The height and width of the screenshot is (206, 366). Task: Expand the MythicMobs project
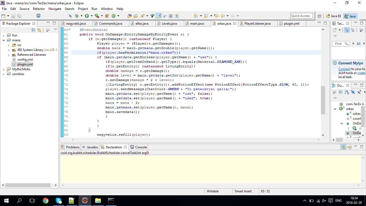(x=3, y=69)
